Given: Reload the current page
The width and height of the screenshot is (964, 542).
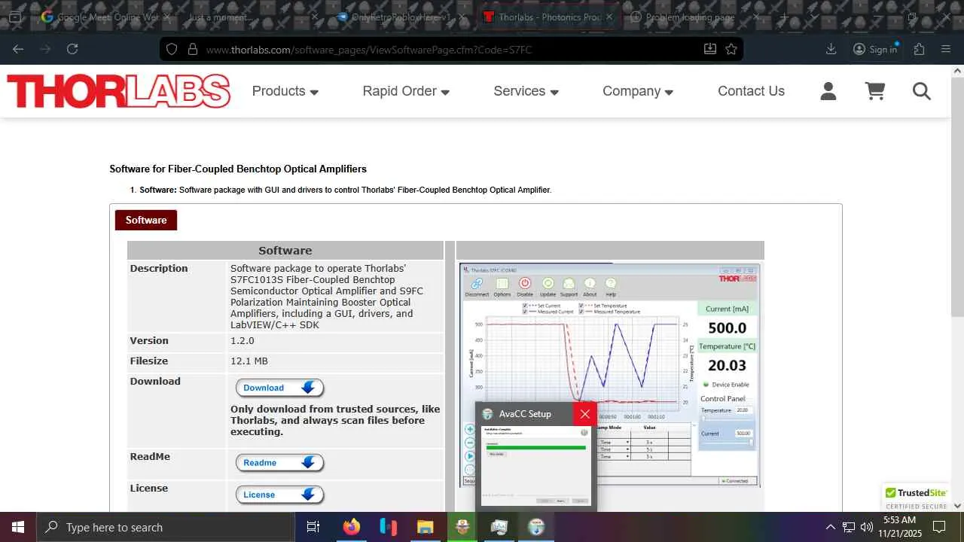Looking at the screenshot, I should pyautogui.click(x=72, y=49).
